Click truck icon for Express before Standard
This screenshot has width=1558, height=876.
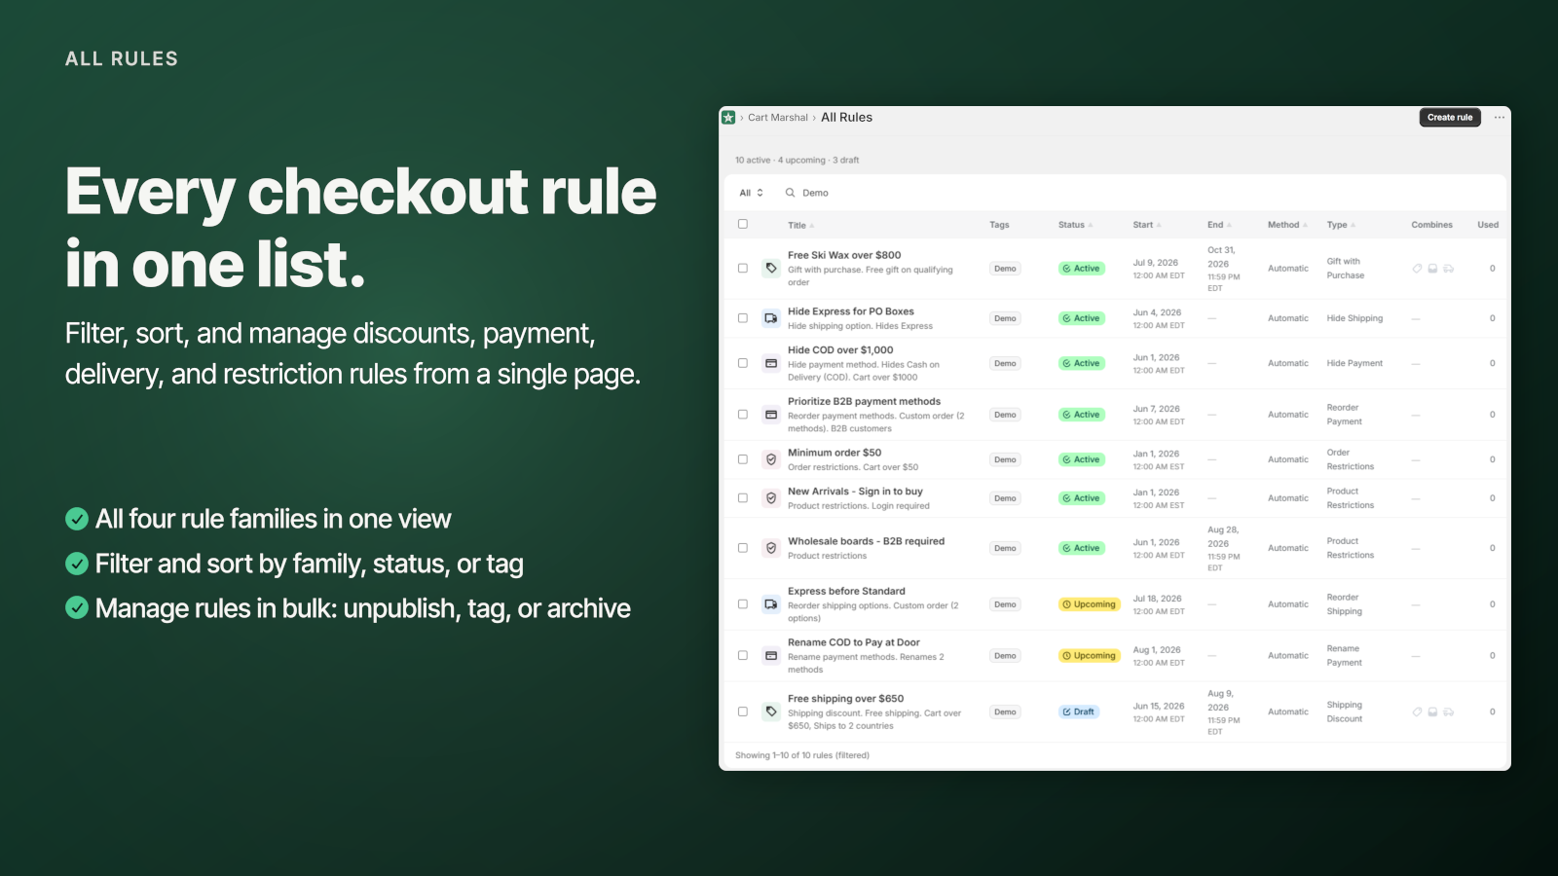(771, 604)
